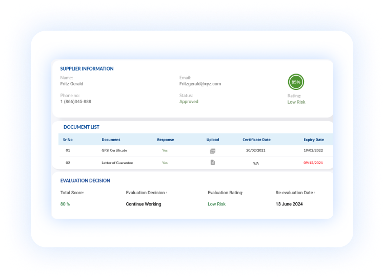Click the Expiry Date column header

pyautogui.click(x=314, y=140)
